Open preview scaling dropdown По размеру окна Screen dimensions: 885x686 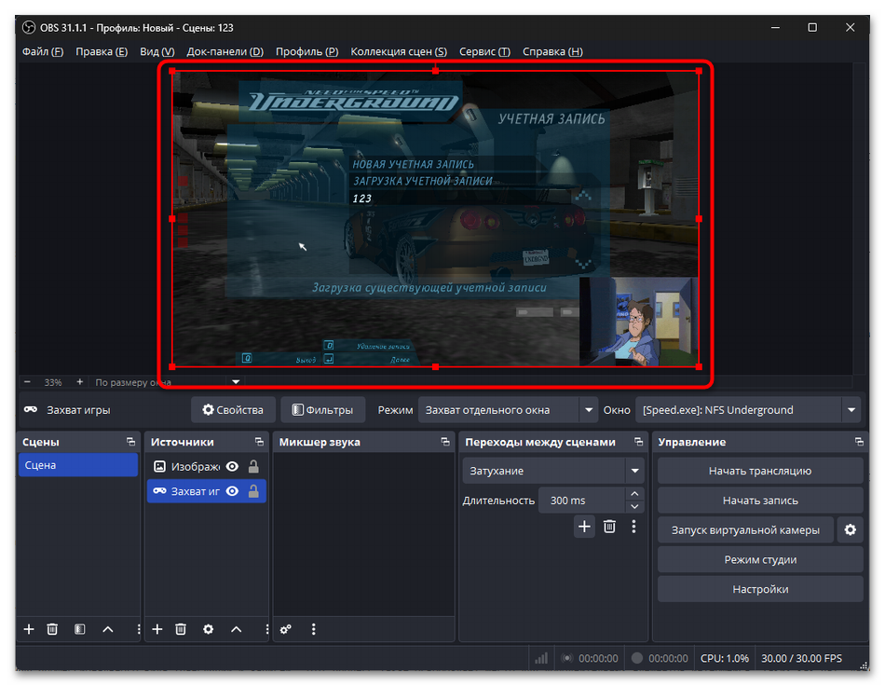[168, 382]
